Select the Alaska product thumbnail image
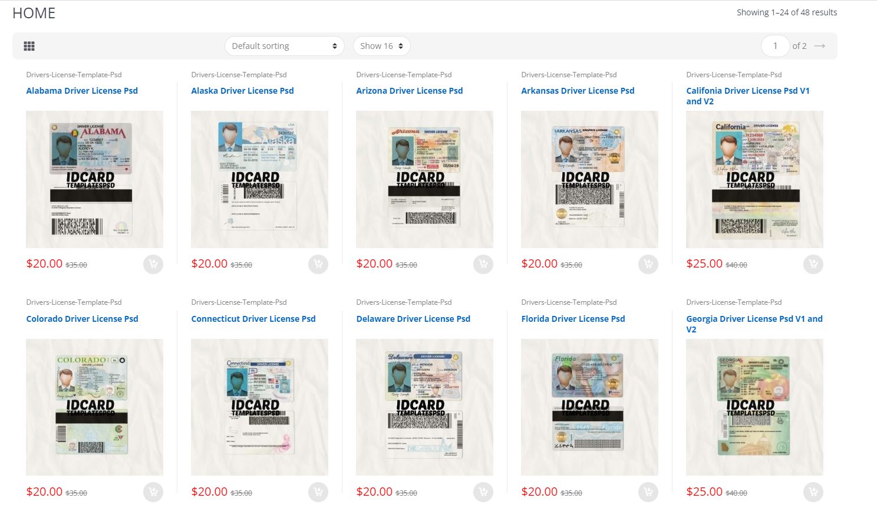This screenshot has height=511, width=877. click(x=259, y=179)
